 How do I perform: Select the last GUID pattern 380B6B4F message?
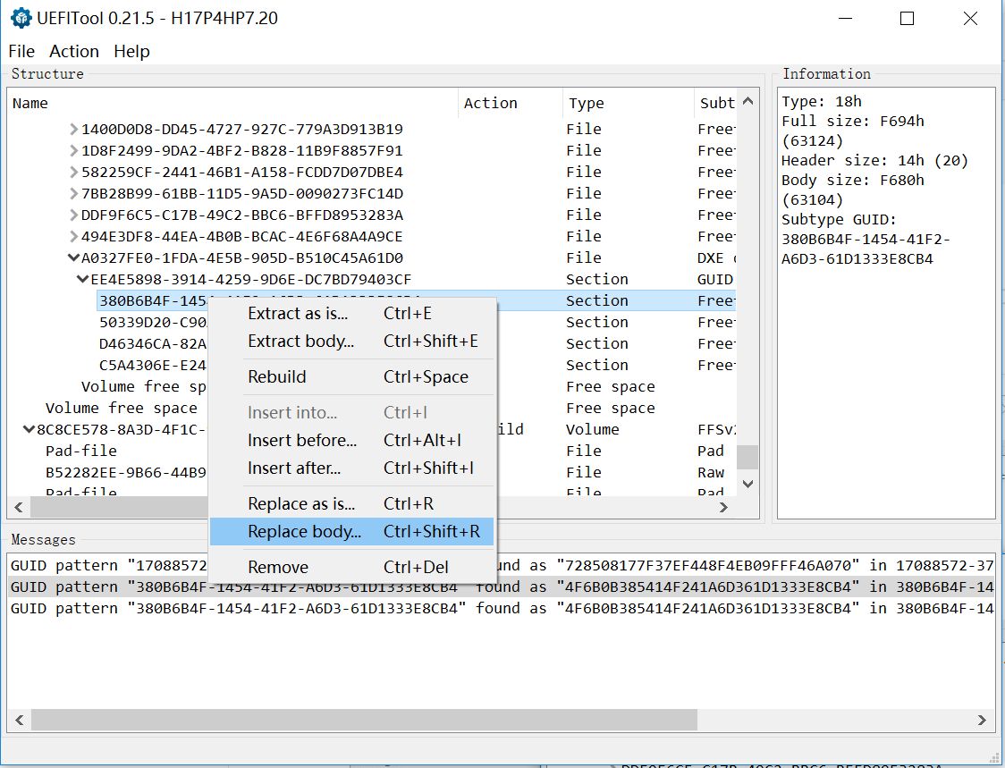coord(502,608)
